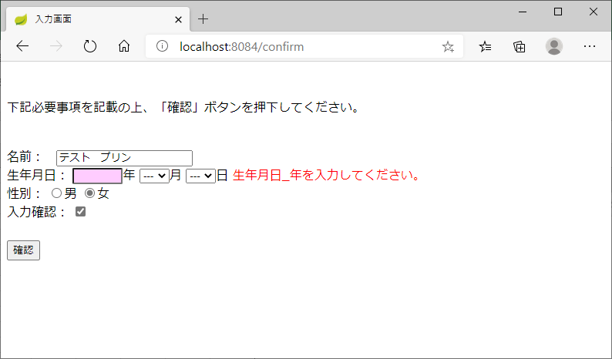Open the birth day dropdown

tap(200, 176)
